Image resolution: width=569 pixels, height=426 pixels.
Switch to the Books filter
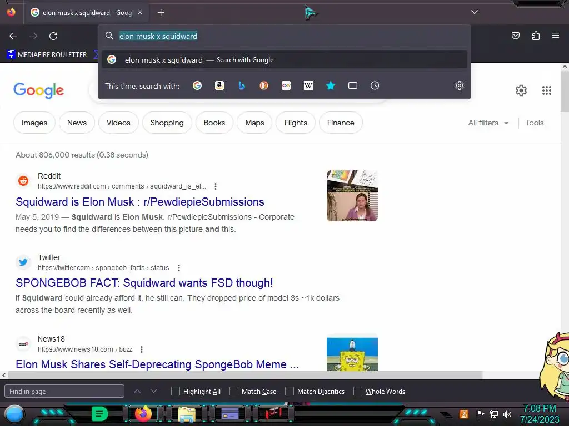(214, 123)
